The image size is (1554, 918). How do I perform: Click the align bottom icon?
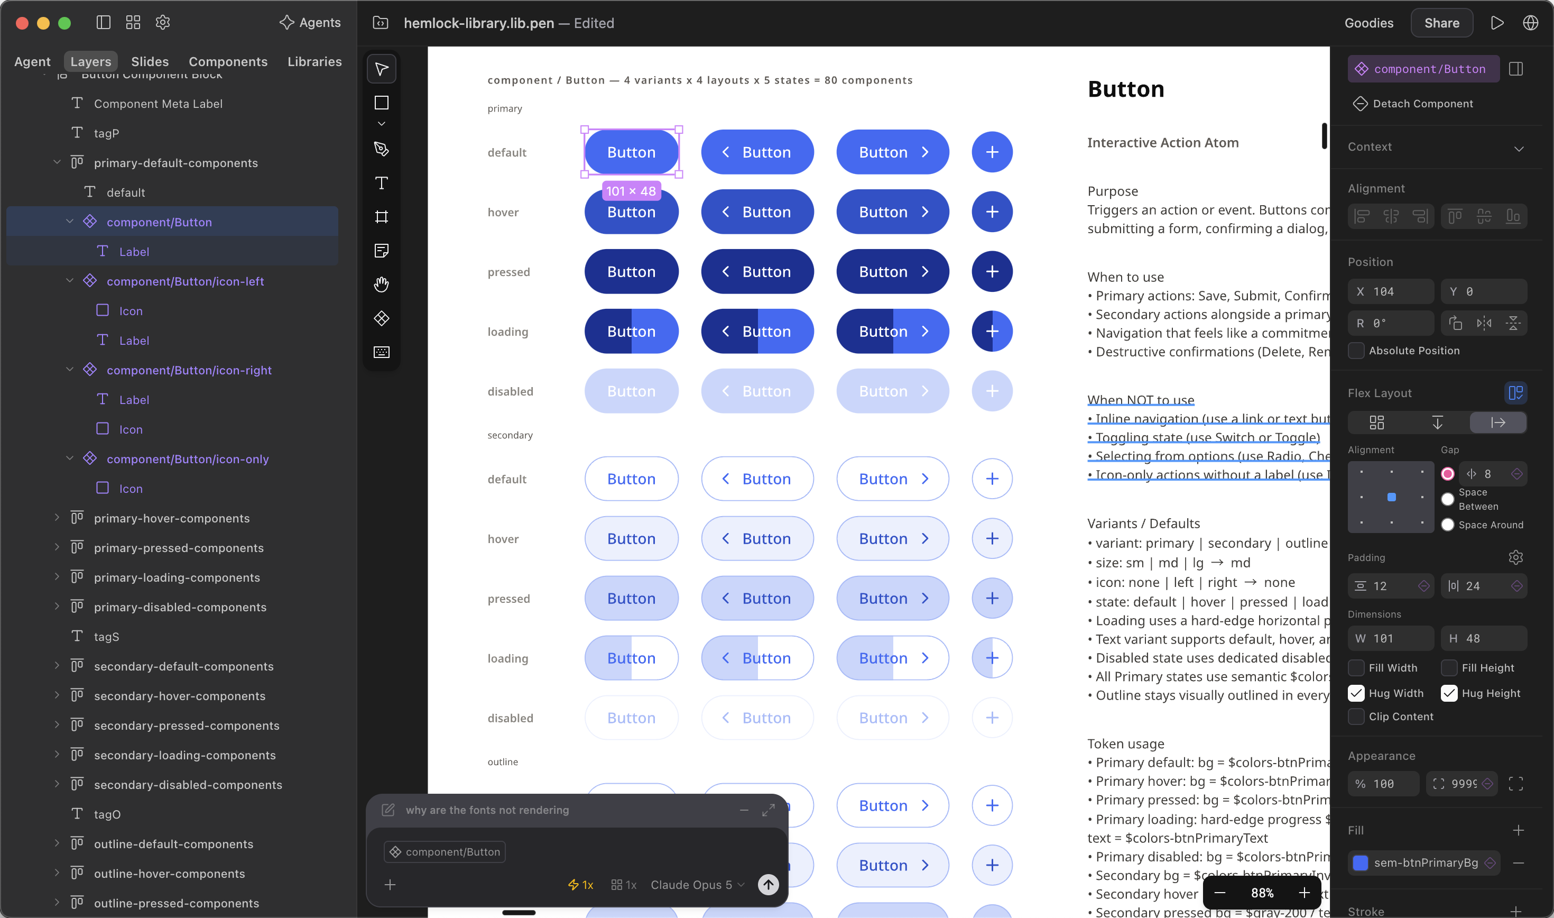click(1513, 216)
